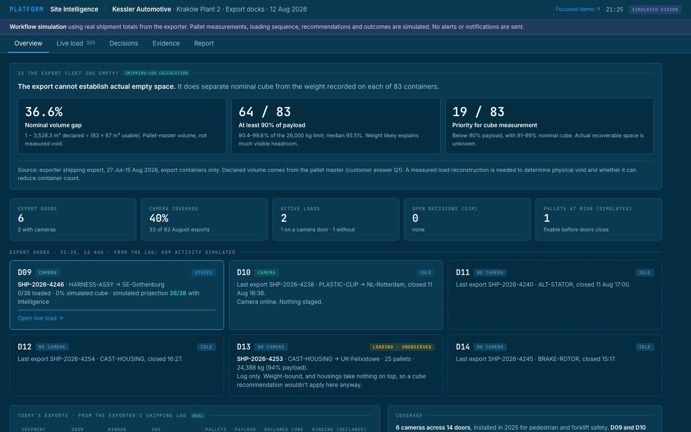Select the D09 door card heading

click(x=24, y=272)
